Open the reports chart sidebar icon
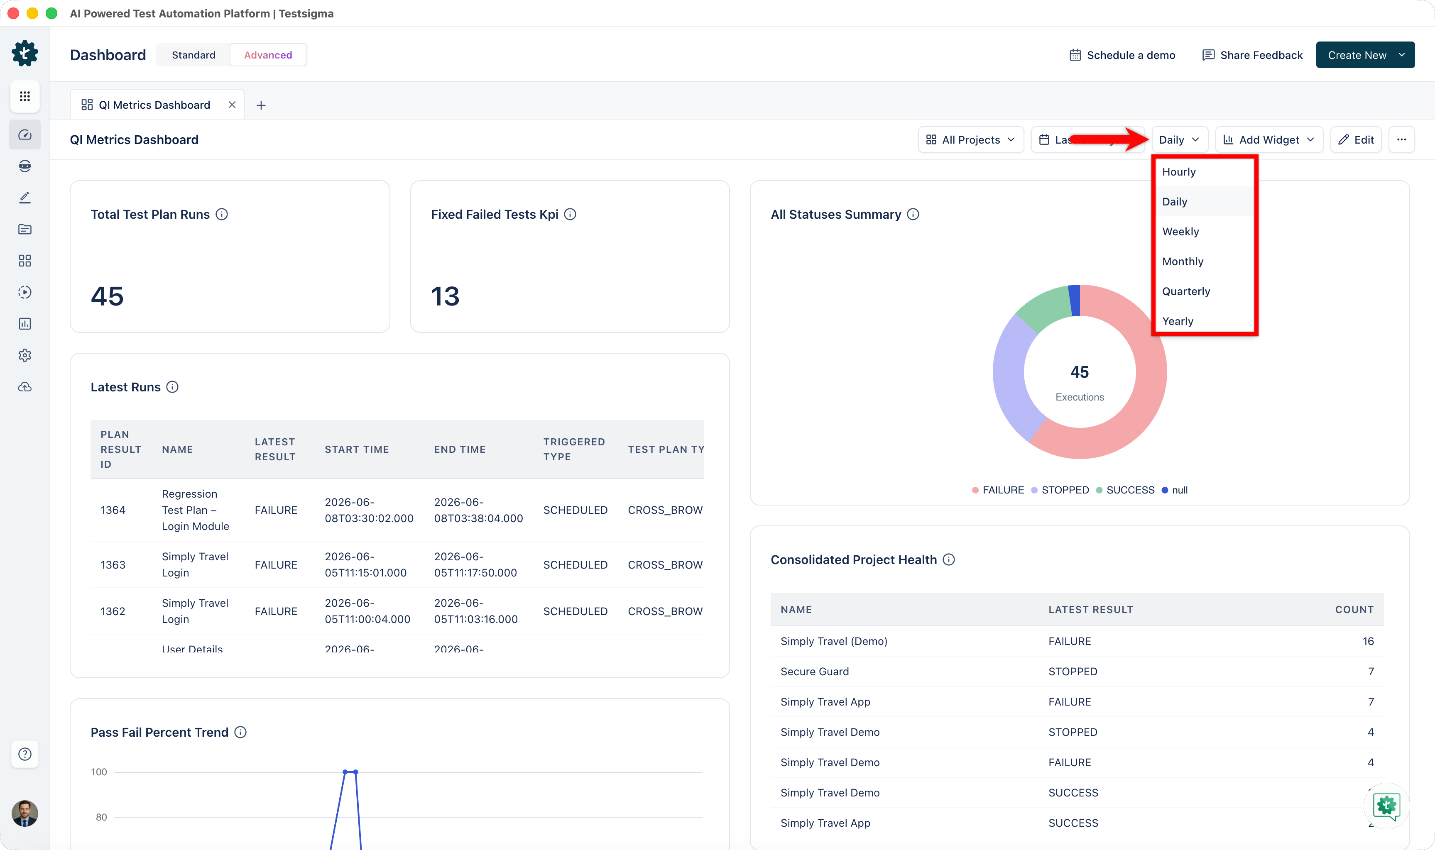Image resolution: width=1435 pixels, height=850 pixels. (24, 324)
